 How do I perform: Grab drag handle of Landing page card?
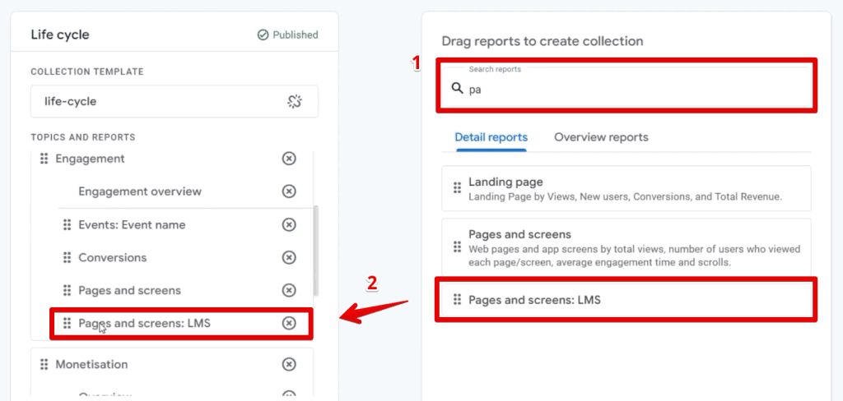coord(457,188)
